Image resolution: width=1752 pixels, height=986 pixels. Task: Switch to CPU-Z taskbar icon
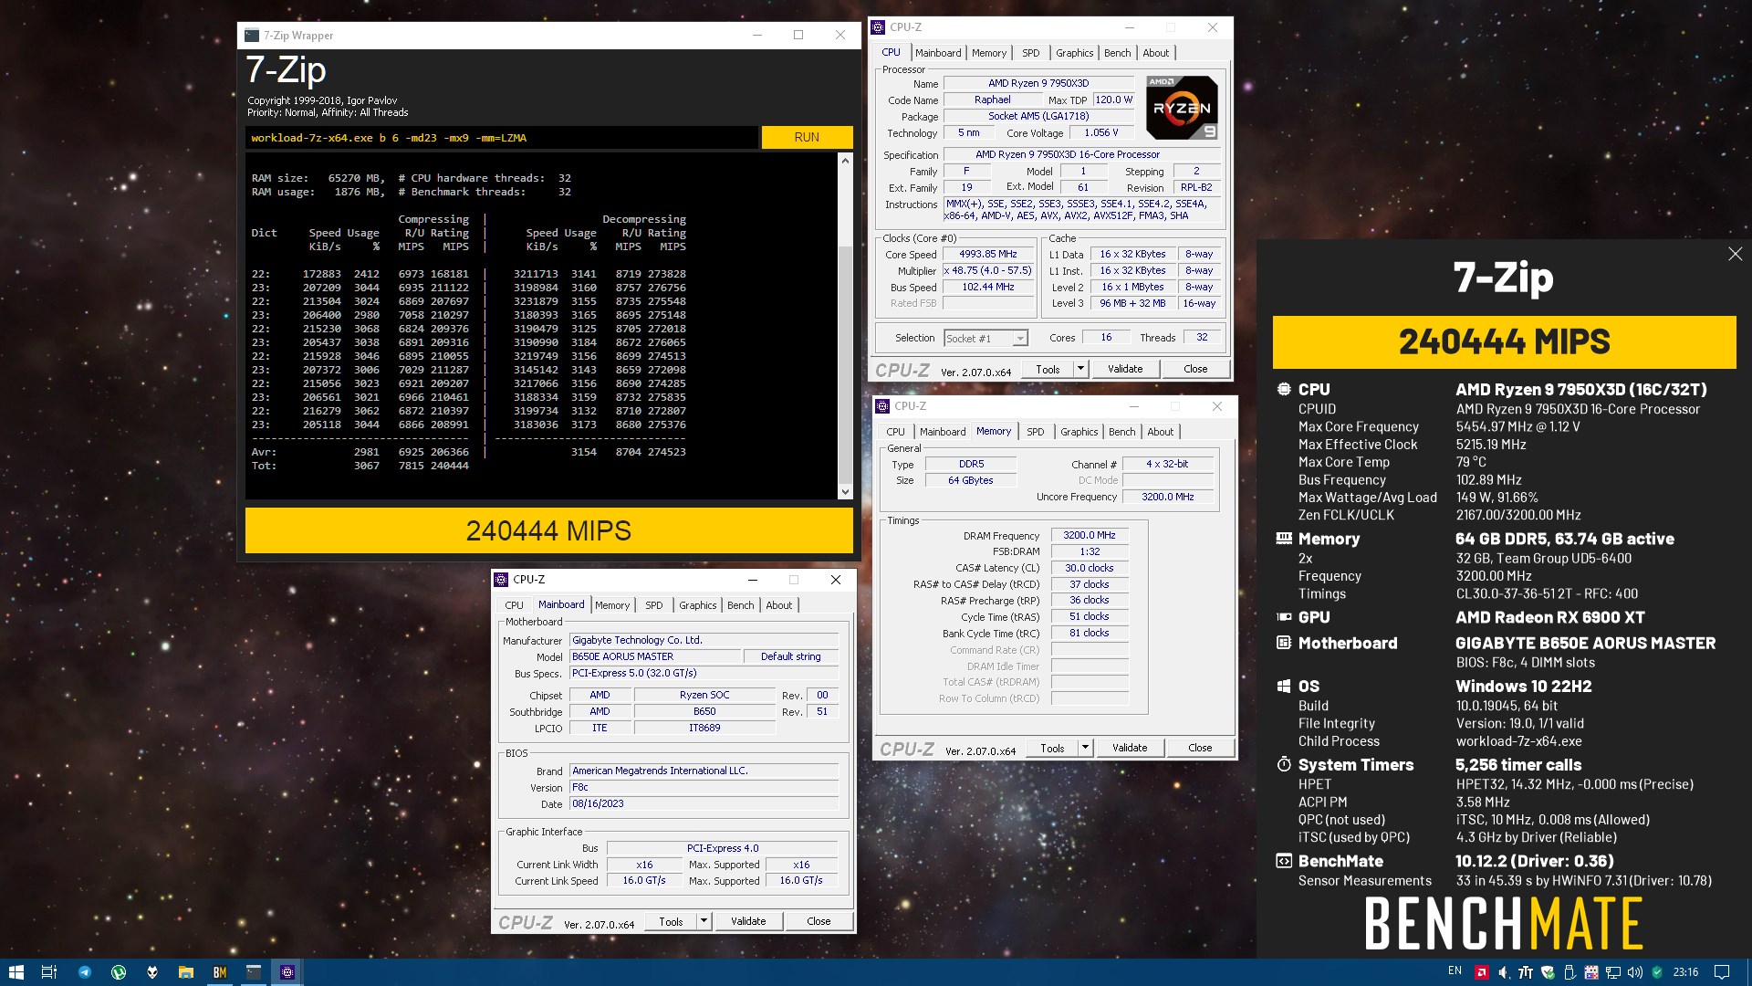pos(287,971)
